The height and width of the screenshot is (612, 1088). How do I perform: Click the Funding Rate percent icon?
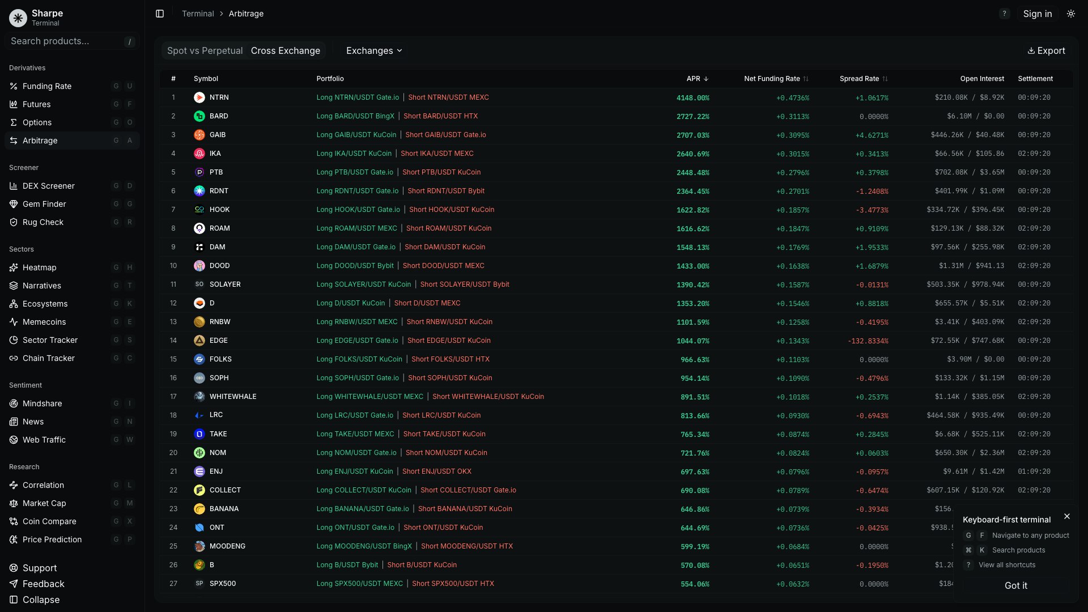click(x=14, y=86)
